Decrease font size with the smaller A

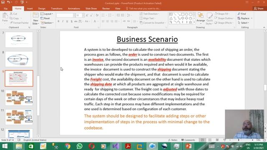click(x=91, y=15)
